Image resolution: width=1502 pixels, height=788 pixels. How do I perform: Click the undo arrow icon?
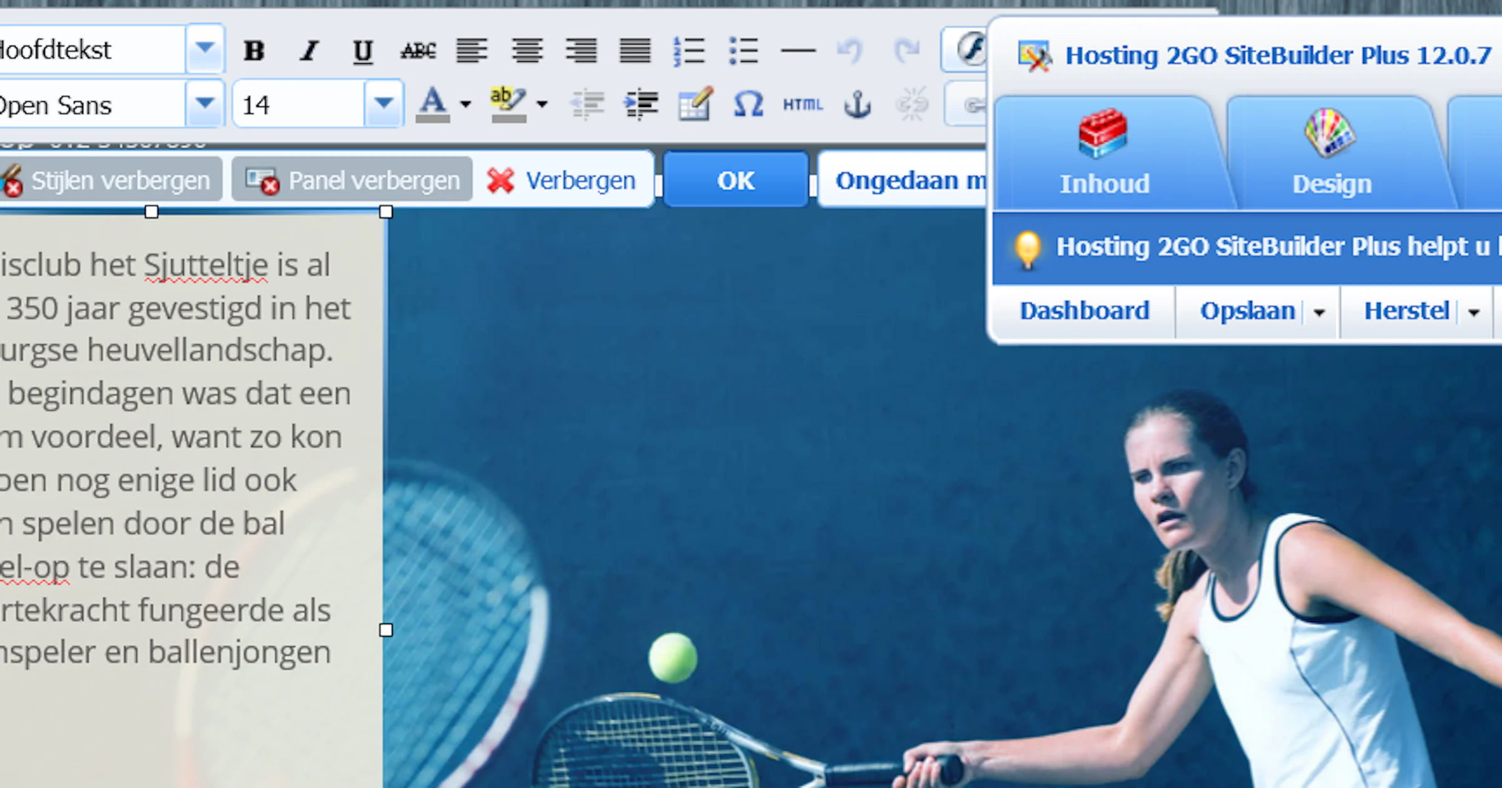click(x=850, y=50)
